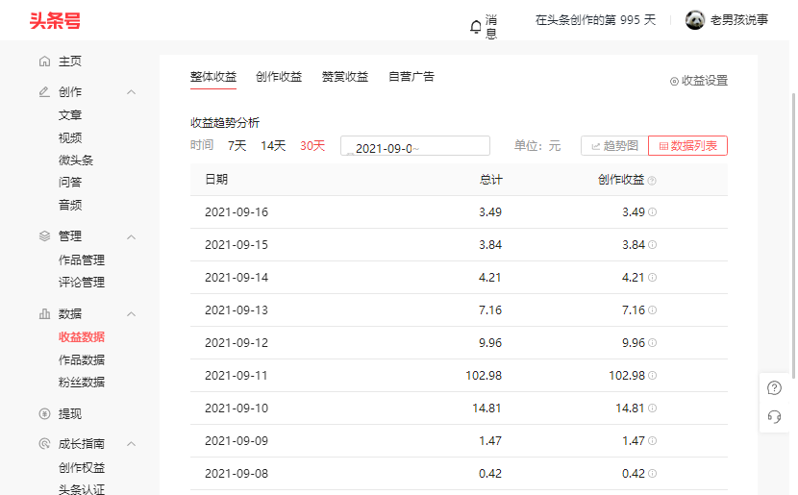Screen dimensions: 798x495
Task: Click the 2021-09-16 date cell
Action: (237, 212)
